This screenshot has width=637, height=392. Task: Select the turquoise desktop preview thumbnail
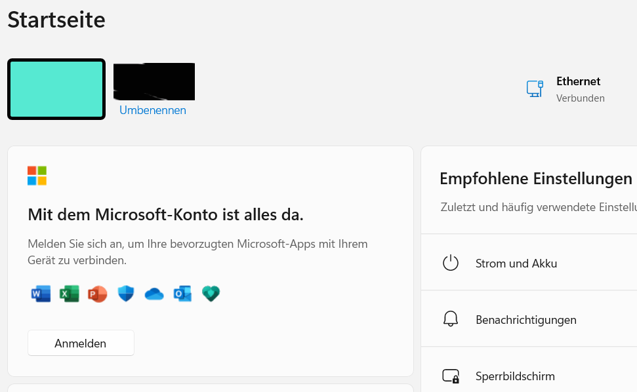coord(56,89)
